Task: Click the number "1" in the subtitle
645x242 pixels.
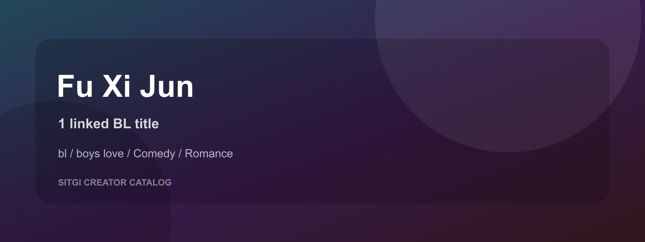Action: 62,123
